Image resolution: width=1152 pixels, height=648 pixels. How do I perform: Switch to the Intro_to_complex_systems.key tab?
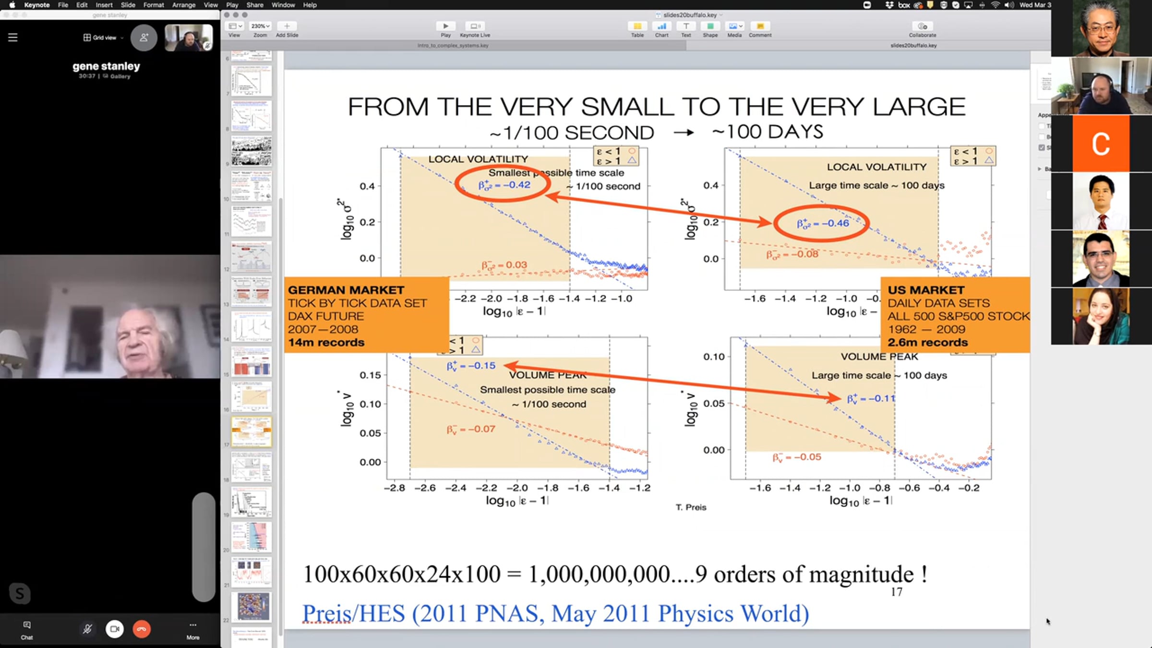[x=453, y=46]
